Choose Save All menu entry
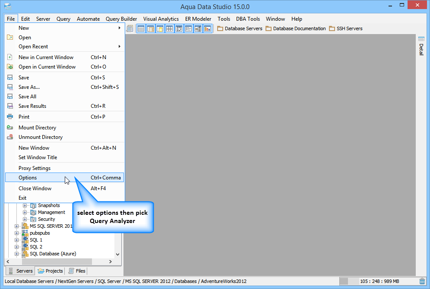430x289 pixels. click(64, 97)
